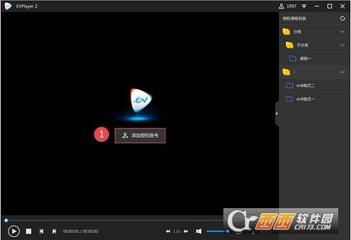The image size is (351, 240).
Task: Click the yellow folder icon labeled 2
Action: coord(287,72)
